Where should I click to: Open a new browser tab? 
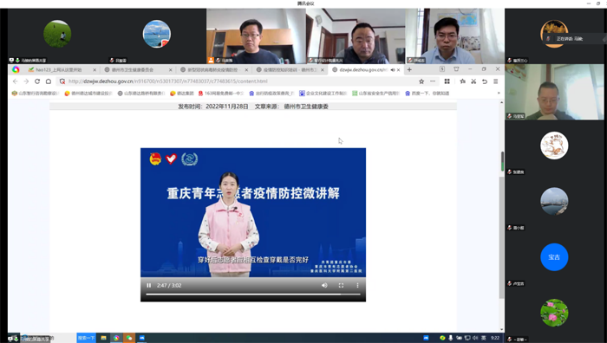click(x=409, y=69)
